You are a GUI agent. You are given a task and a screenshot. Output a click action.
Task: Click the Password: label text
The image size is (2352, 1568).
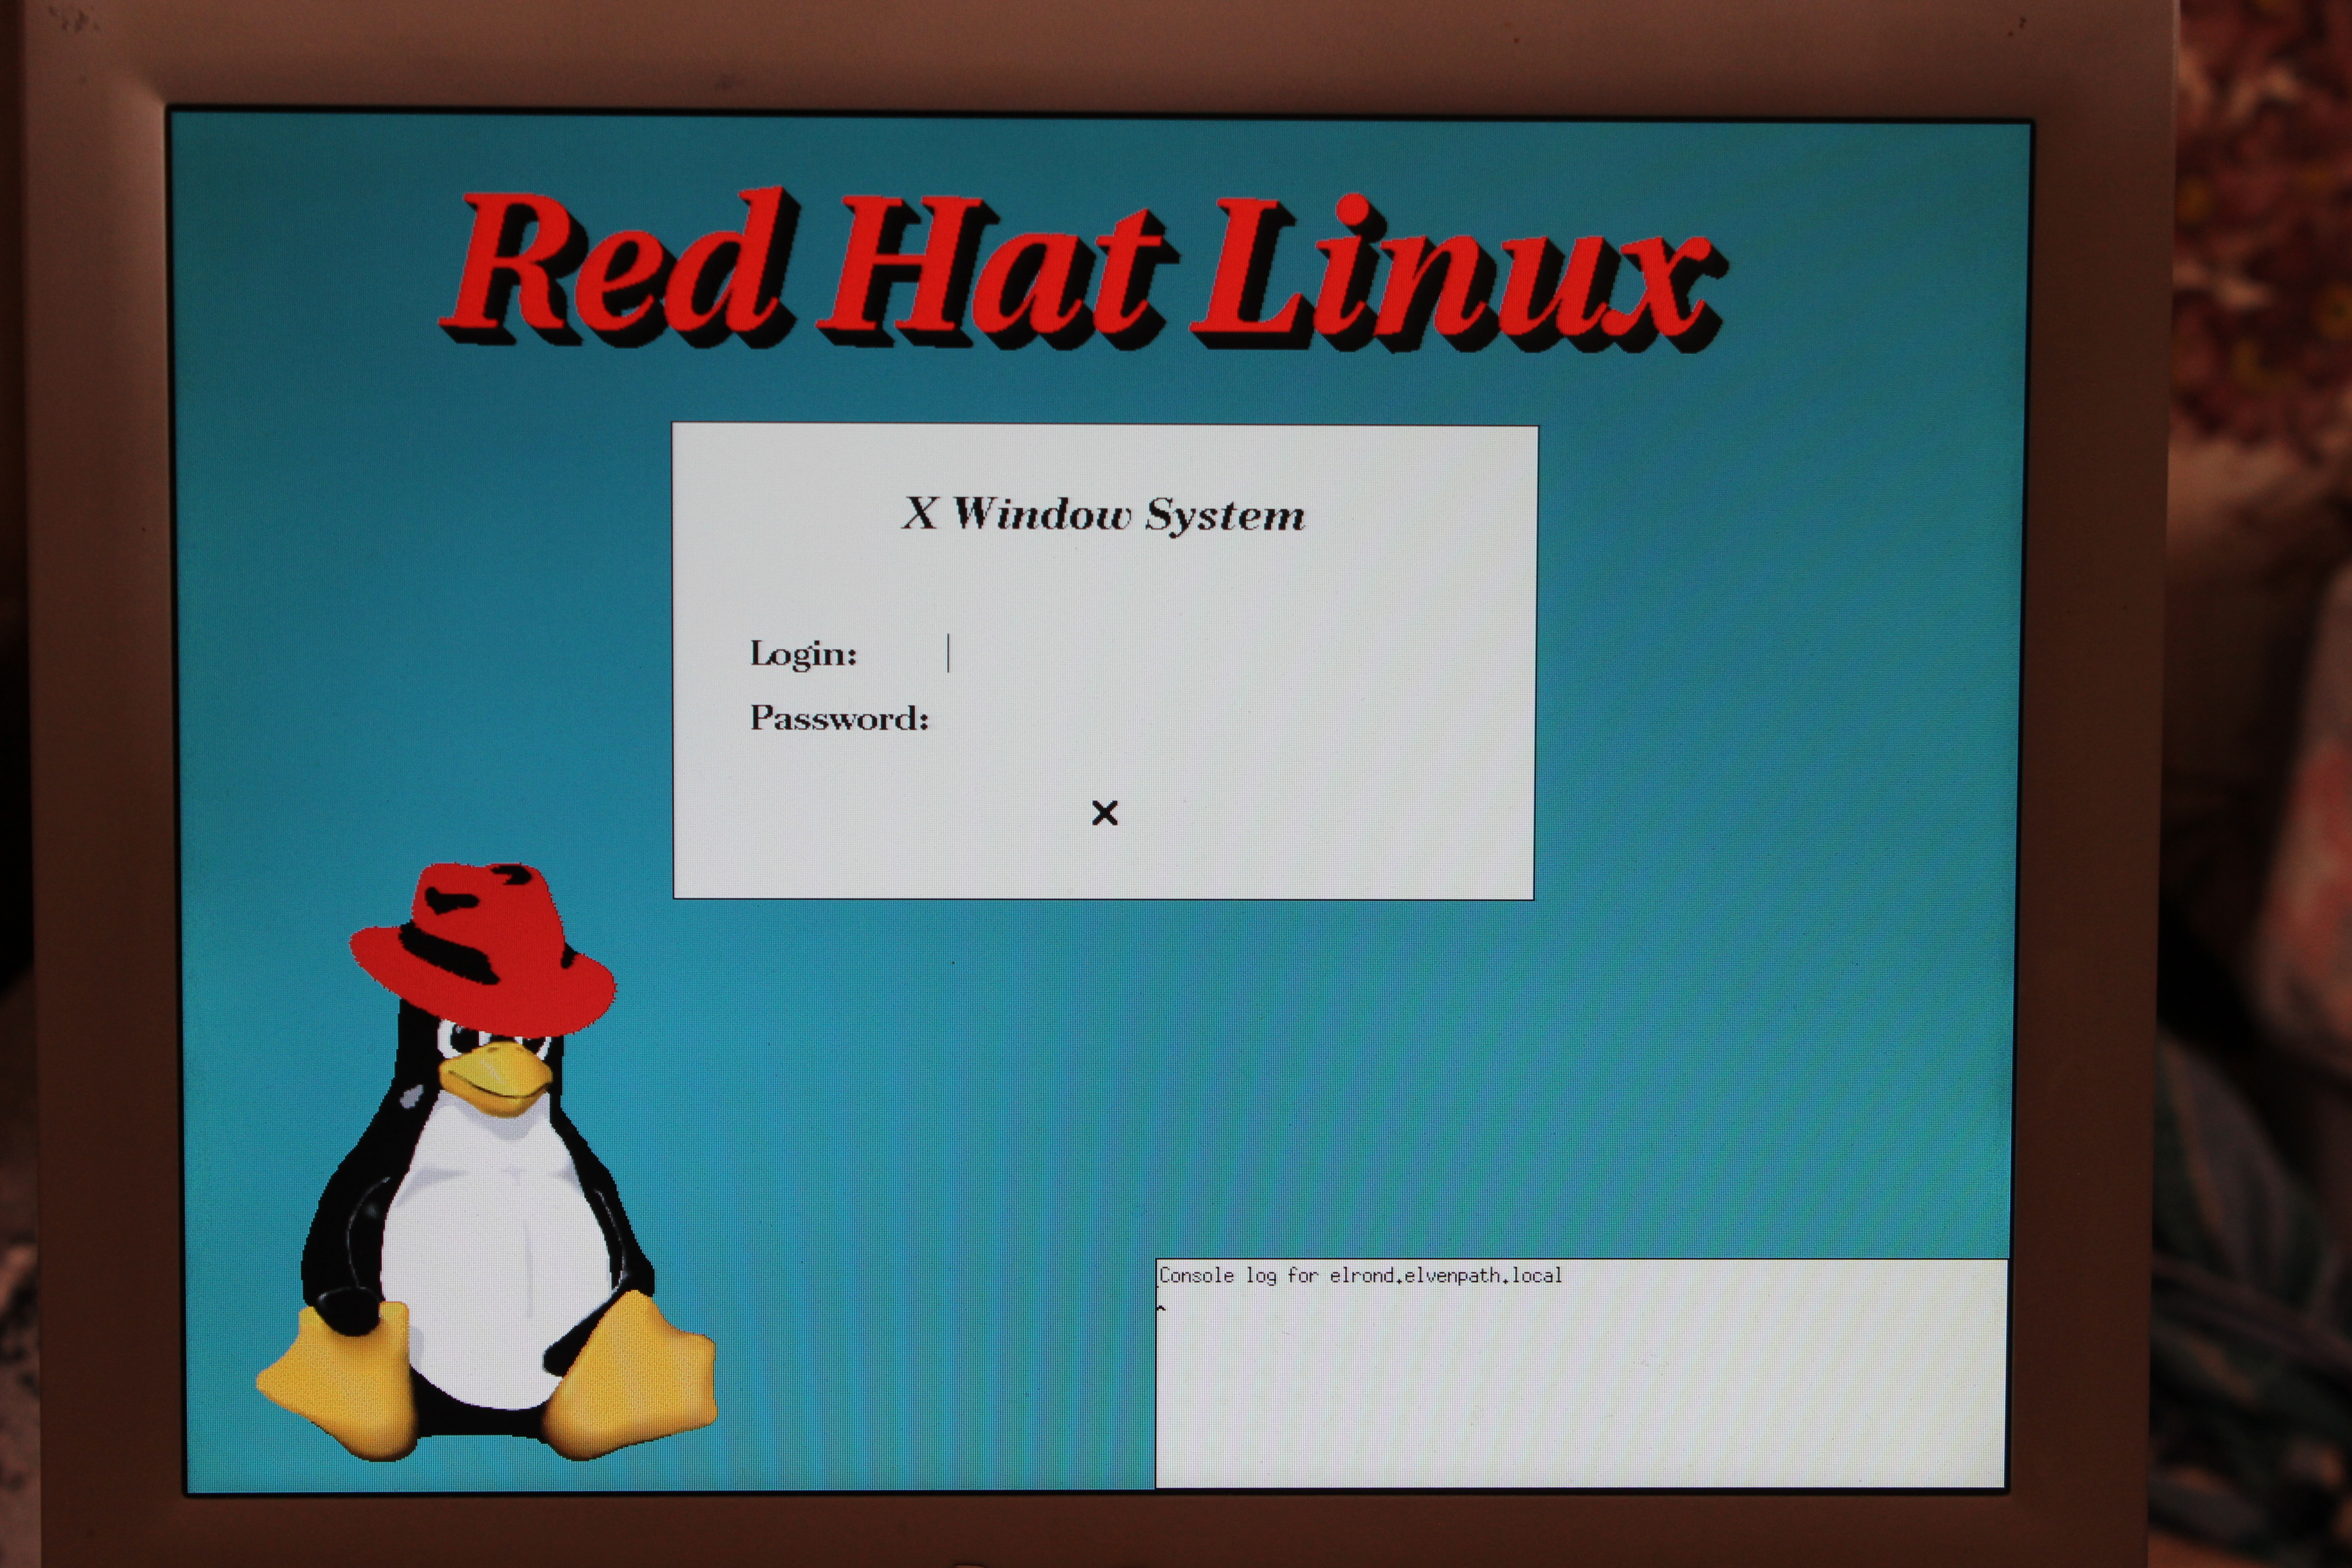pyautogui.click(x=839, y=719)
